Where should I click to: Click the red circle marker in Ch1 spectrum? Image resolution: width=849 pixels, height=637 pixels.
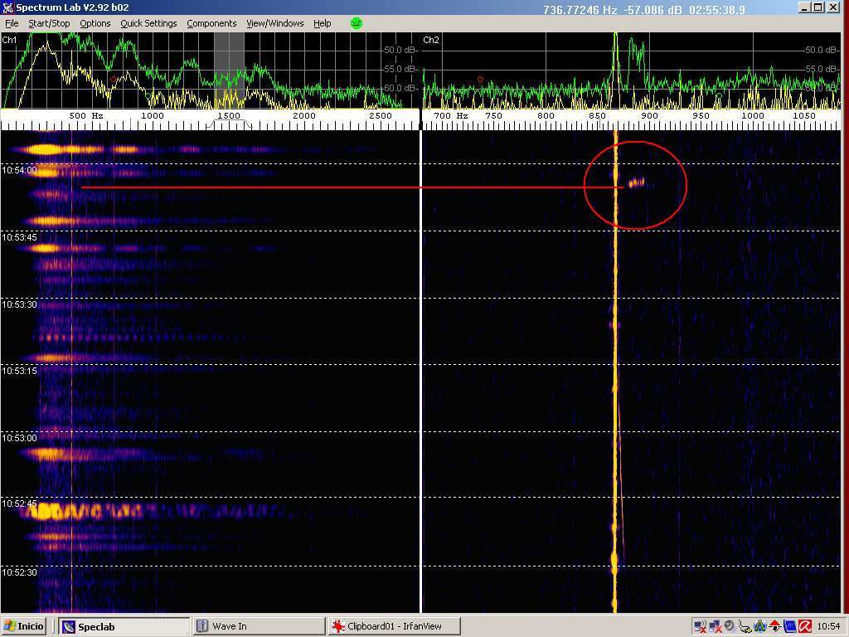(114, 80)
